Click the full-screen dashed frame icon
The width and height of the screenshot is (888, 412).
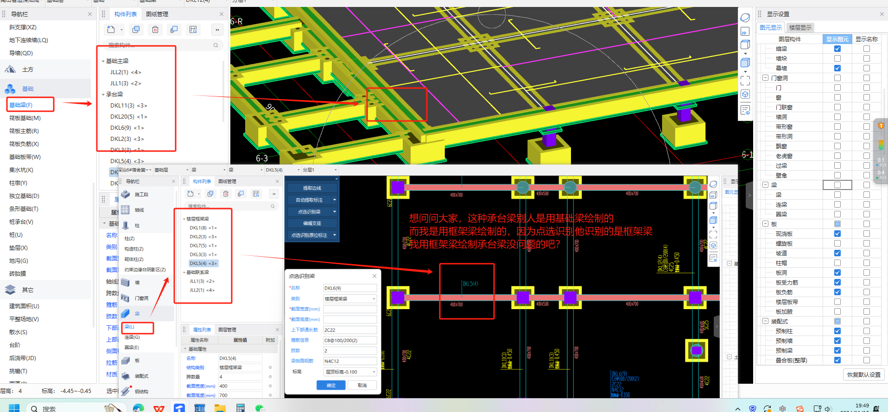click(745, 81)
